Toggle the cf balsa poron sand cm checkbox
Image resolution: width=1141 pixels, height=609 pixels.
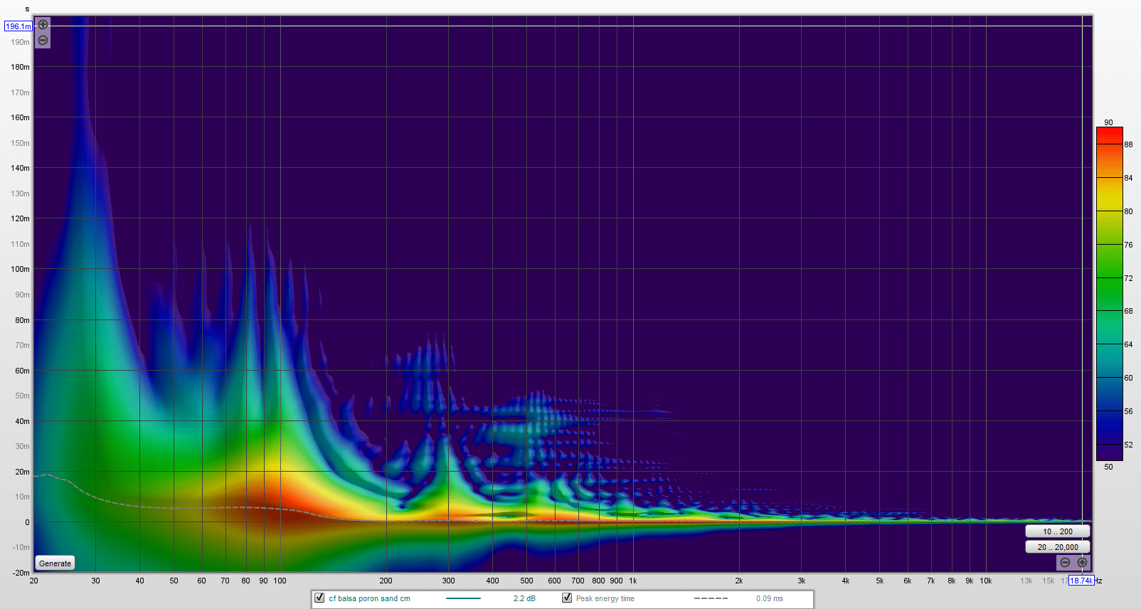[x=319, y=598]
